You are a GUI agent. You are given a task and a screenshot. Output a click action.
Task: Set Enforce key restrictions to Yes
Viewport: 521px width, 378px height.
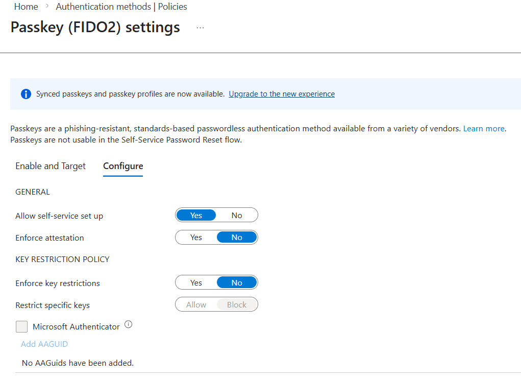196,282
